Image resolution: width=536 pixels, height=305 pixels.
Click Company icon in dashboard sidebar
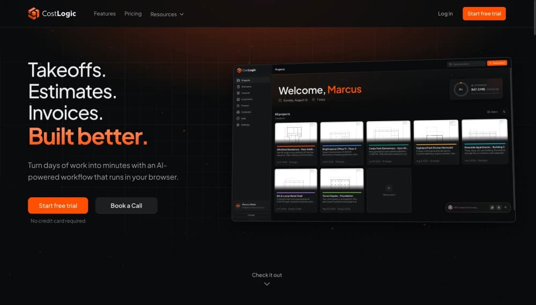coord(239,112)
